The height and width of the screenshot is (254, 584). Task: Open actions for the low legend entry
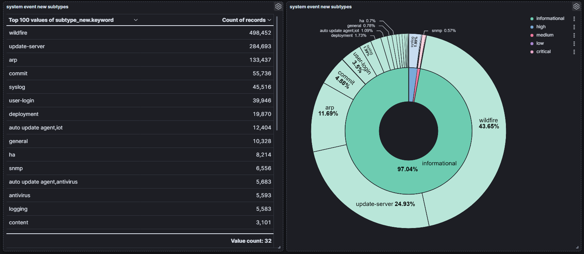(574, 43)
